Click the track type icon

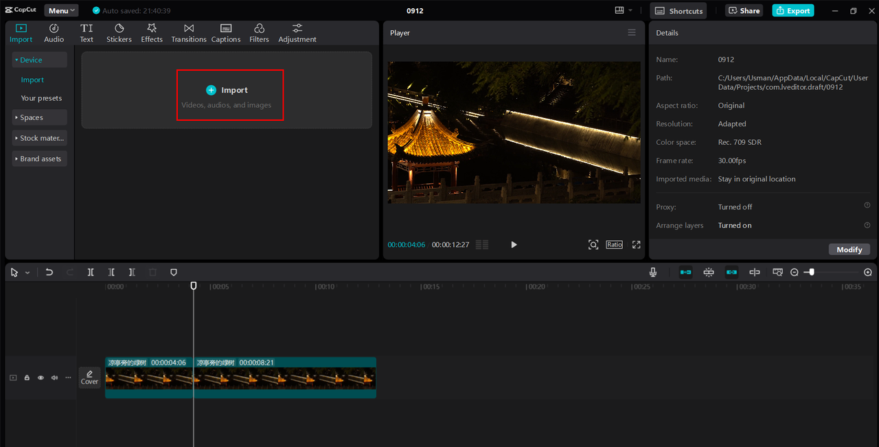point(13,378)
